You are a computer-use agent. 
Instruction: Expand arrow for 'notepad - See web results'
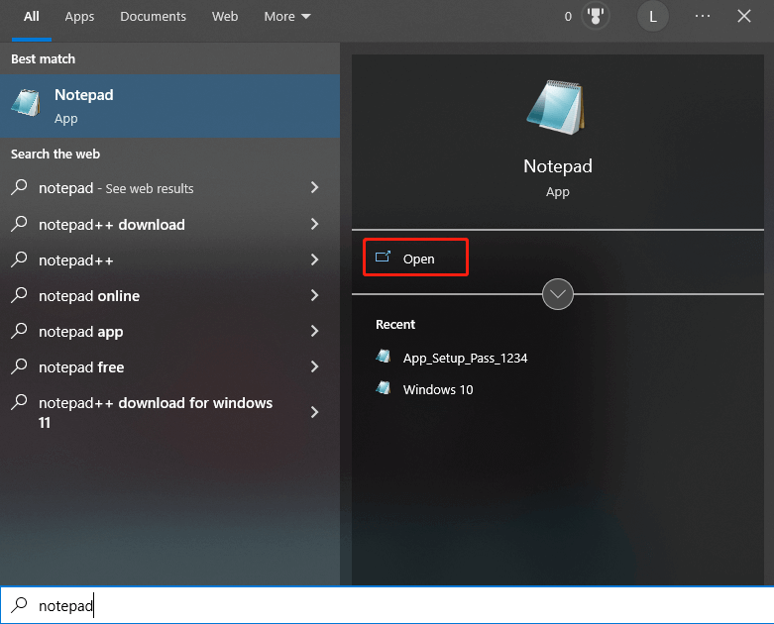tap(314, 187)
